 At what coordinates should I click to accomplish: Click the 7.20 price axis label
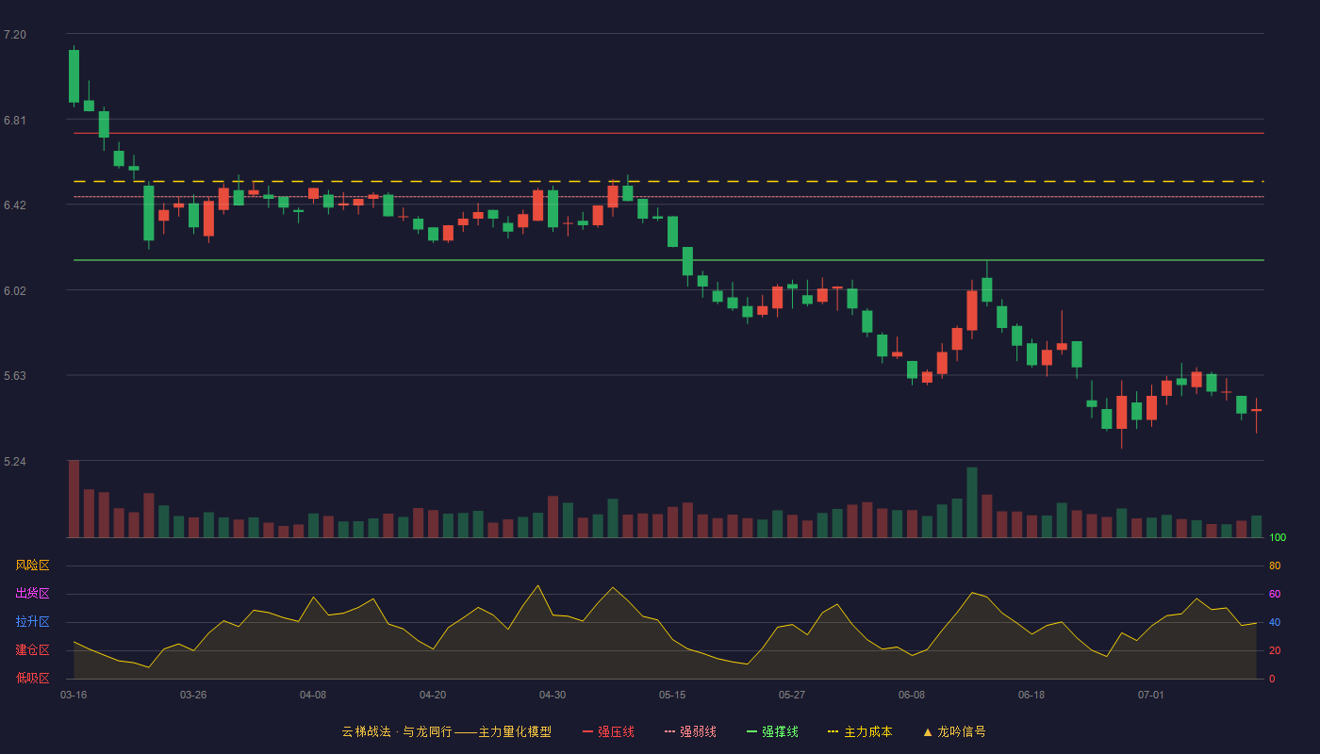[x=15, y=35]
